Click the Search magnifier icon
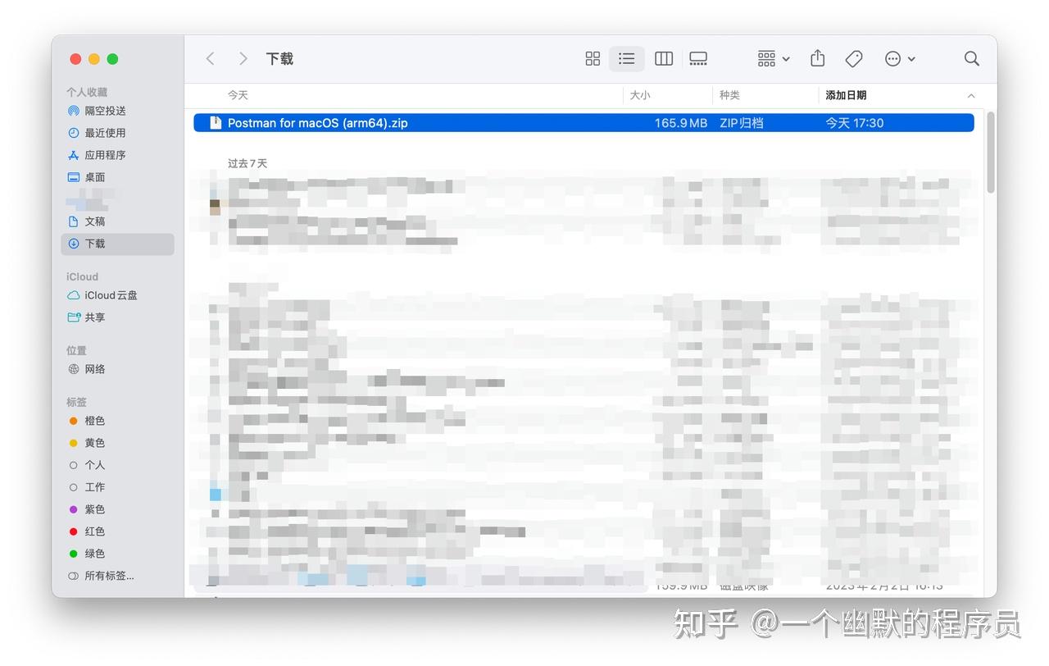Screen dimensions: 1049x666 pos(971,58)
